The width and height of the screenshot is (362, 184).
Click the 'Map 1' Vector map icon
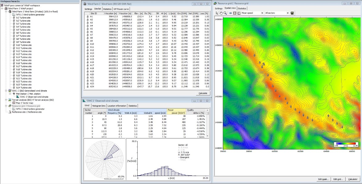(x=14, y=103)
